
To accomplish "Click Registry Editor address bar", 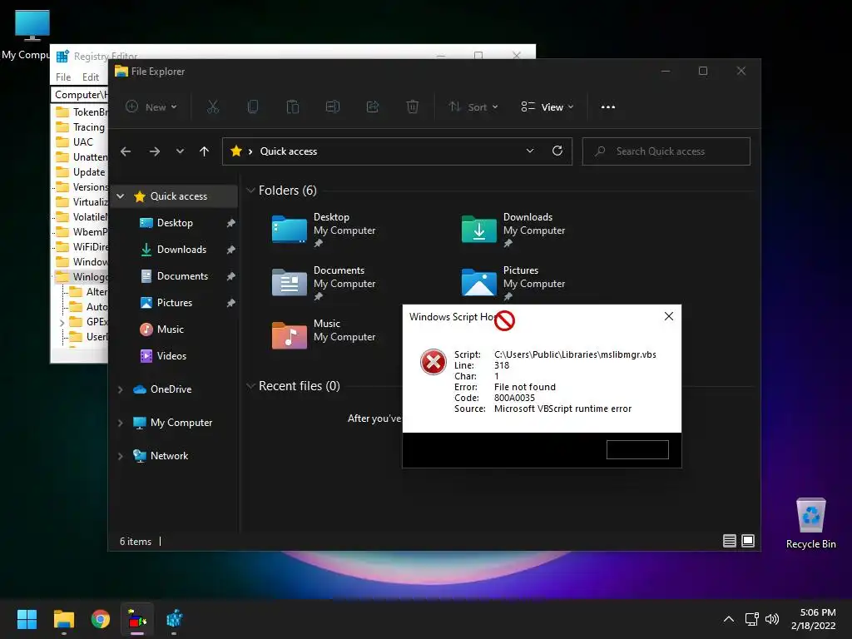I will pos(80,95).
